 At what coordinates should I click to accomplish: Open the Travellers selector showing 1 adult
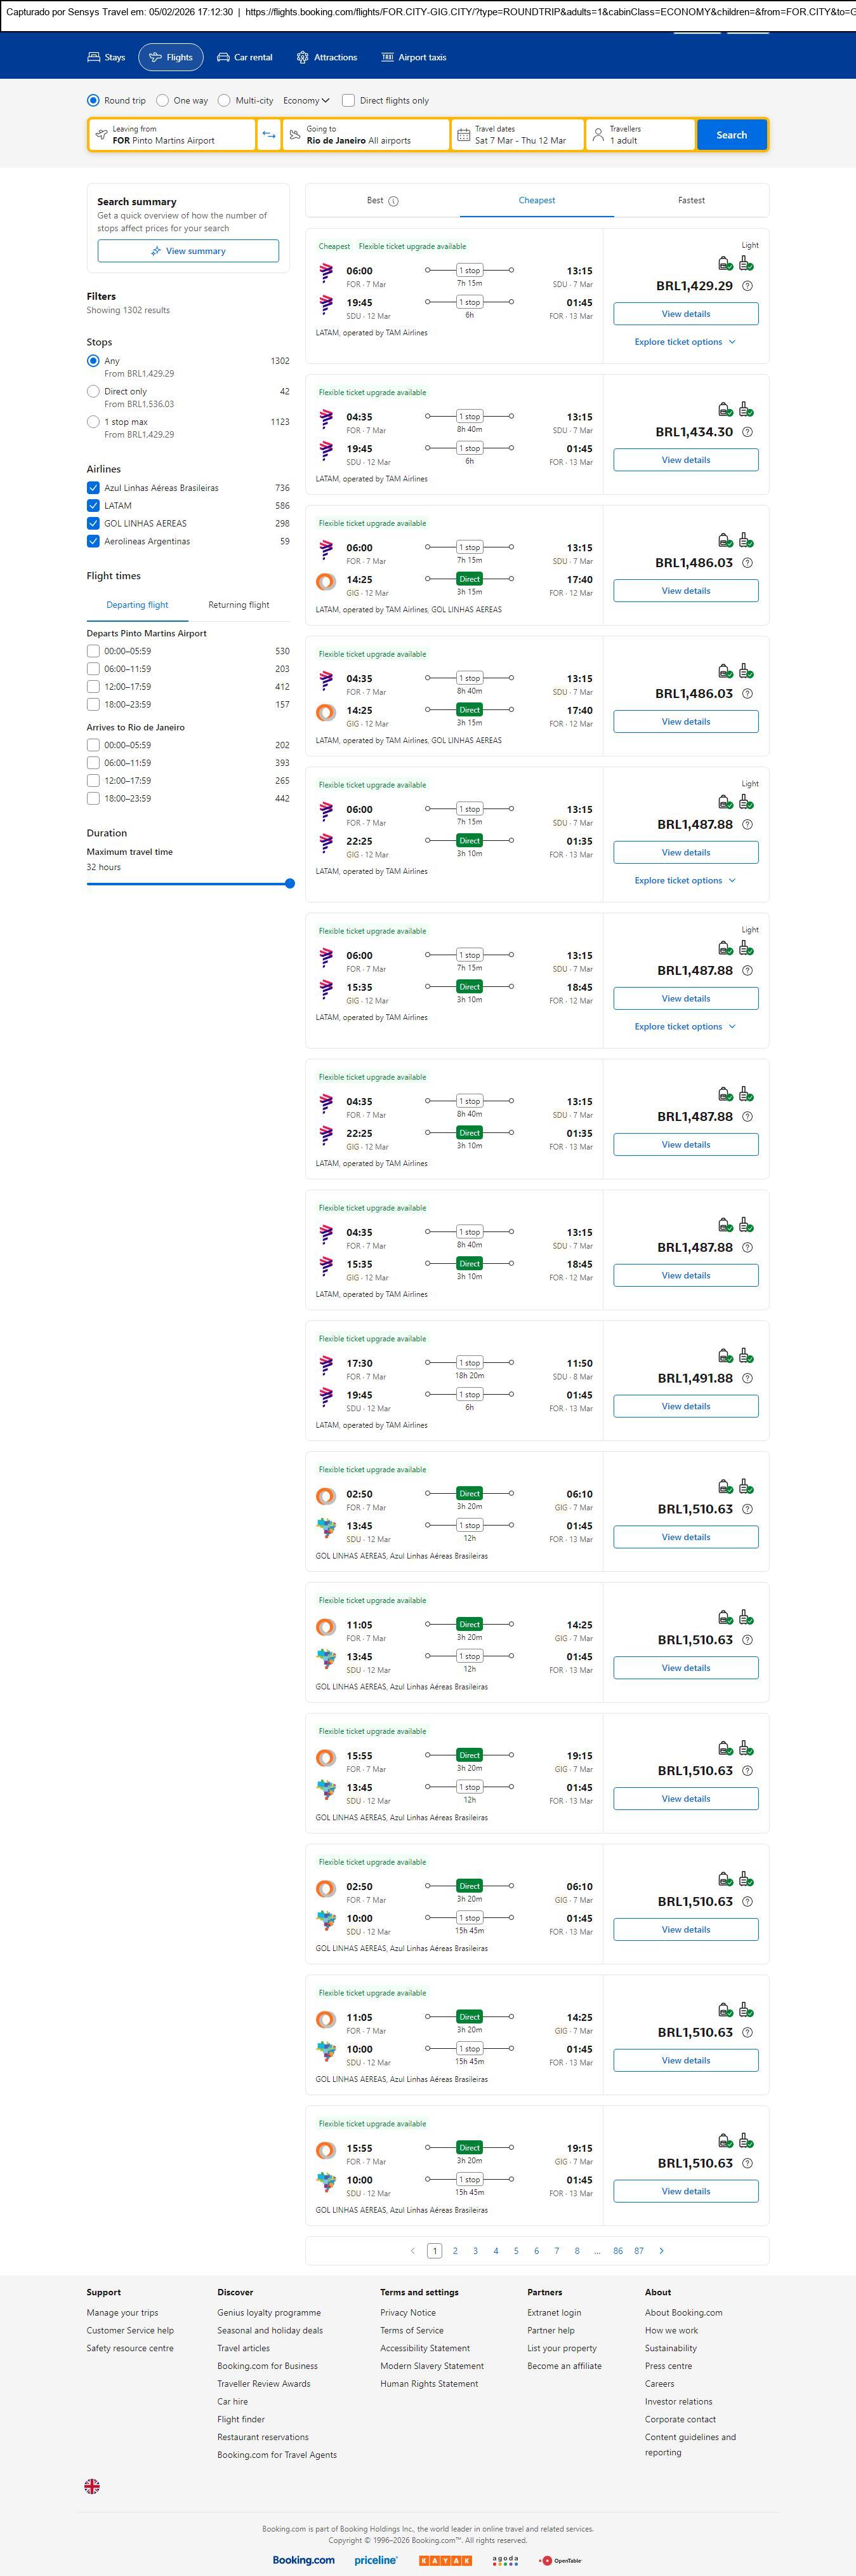coord(639,135)
